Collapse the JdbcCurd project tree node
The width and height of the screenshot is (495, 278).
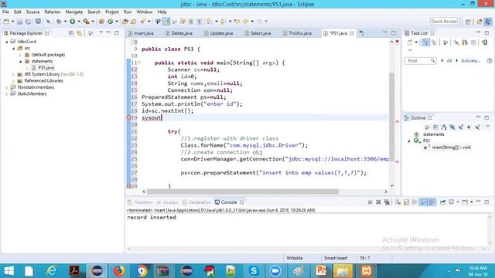[x=7, y=42]
